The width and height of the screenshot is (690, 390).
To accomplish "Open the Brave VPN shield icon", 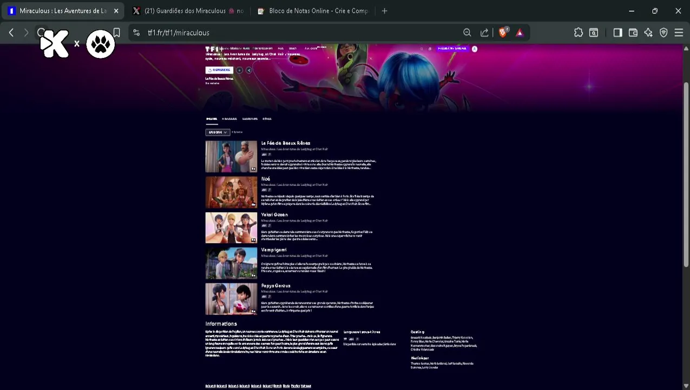I will (x=663, y=32).
